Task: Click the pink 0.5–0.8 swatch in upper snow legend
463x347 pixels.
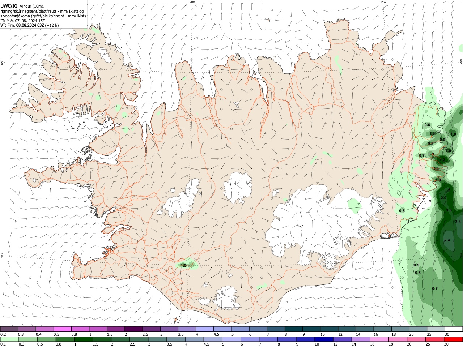Action: 62,329
